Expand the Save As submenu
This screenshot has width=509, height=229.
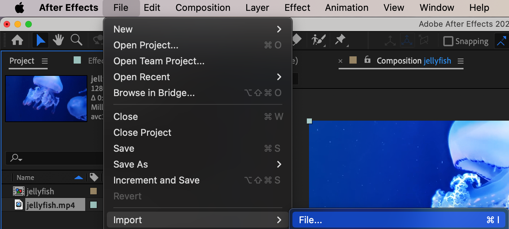point(279,164)
